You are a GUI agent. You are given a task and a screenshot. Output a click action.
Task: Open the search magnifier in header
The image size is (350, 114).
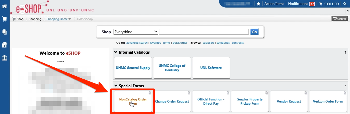click(x=345, y=4)
